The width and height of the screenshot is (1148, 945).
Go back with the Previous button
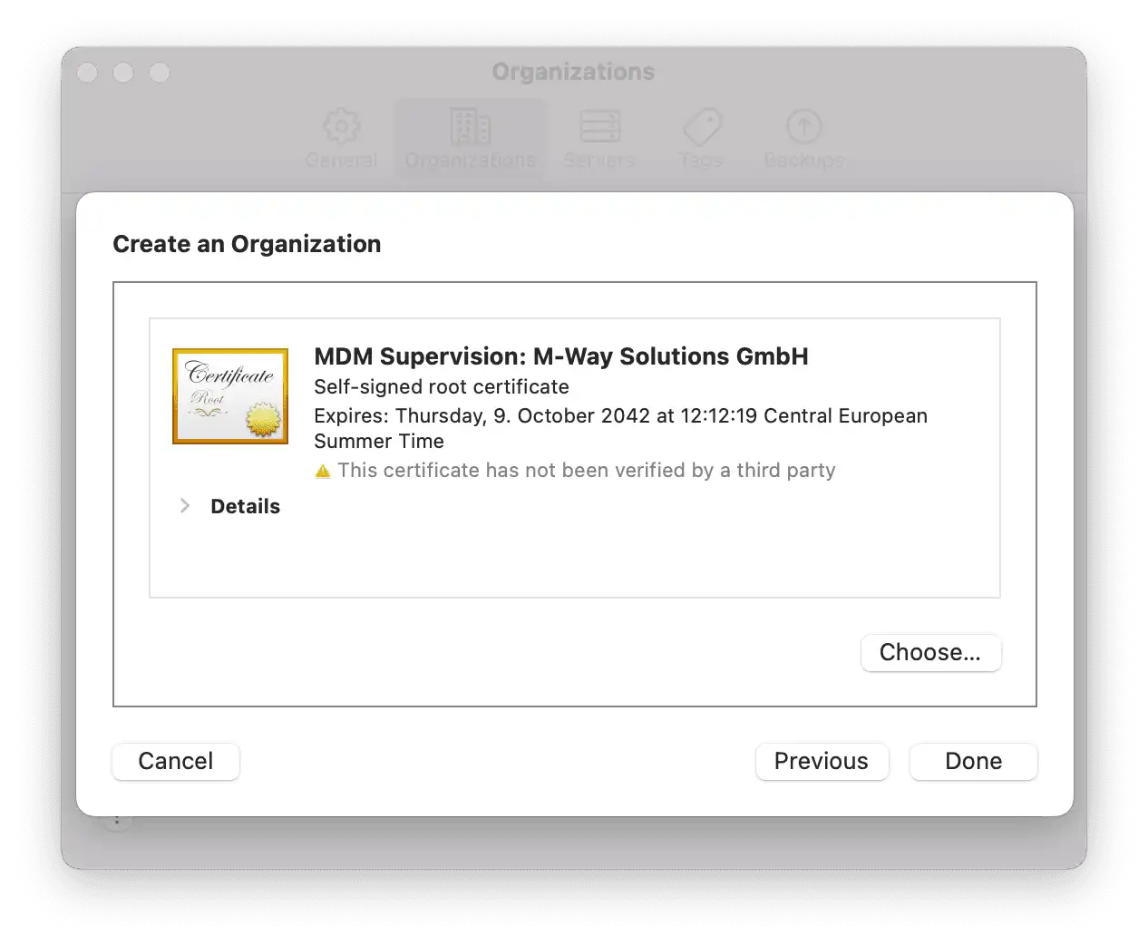pos(821,761)
